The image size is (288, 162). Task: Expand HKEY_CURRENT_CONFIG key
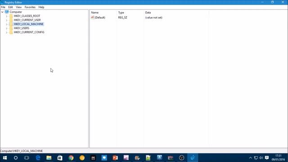pos(7,32)
